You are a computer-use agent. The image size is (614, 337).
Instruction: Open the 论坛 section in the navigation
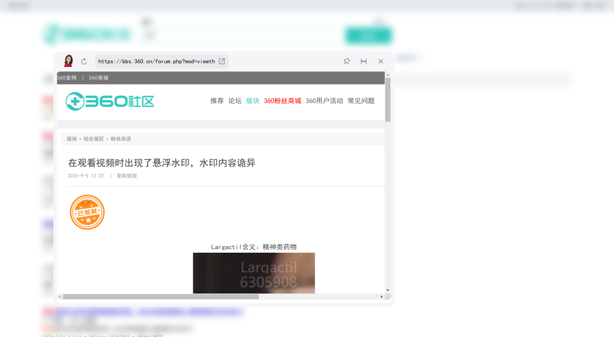coord(235,101)
